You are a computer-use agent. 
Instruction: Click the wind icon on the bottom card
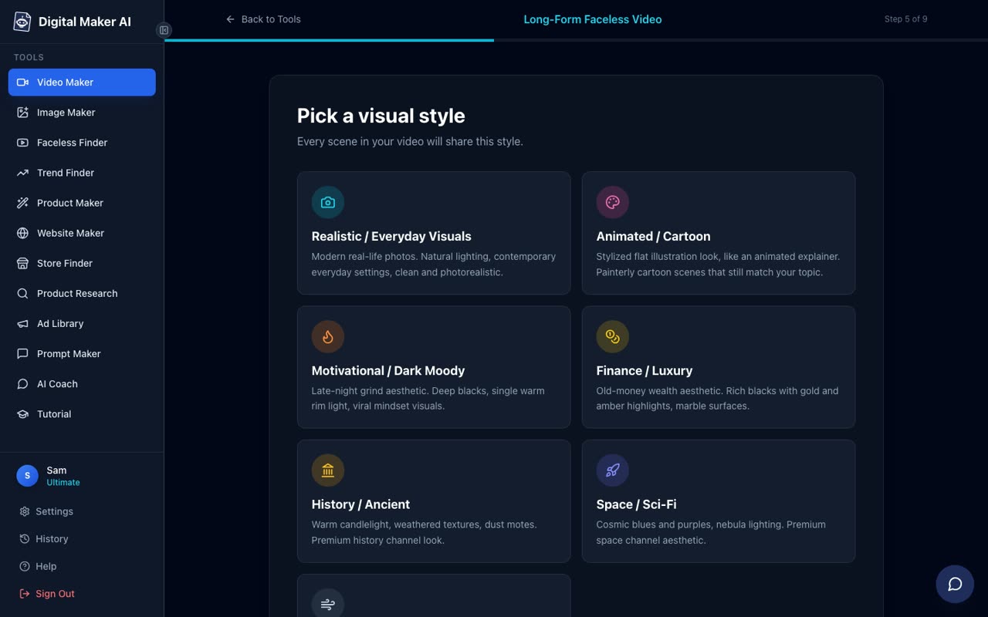[x=328, y=604]
